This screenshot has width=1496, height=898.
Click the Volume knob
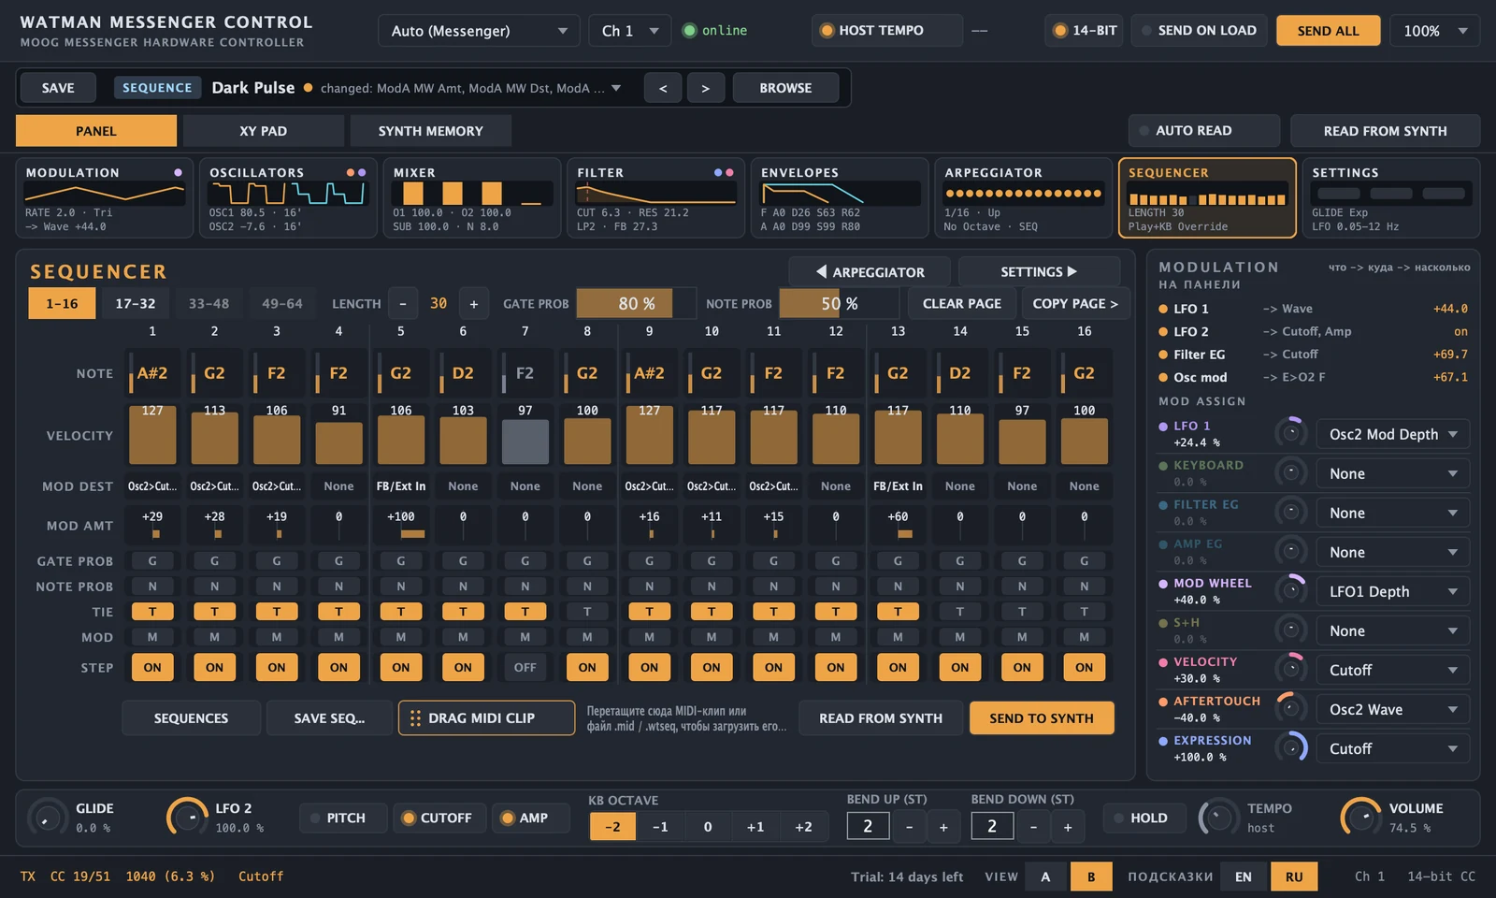(x=1360, y=818)
